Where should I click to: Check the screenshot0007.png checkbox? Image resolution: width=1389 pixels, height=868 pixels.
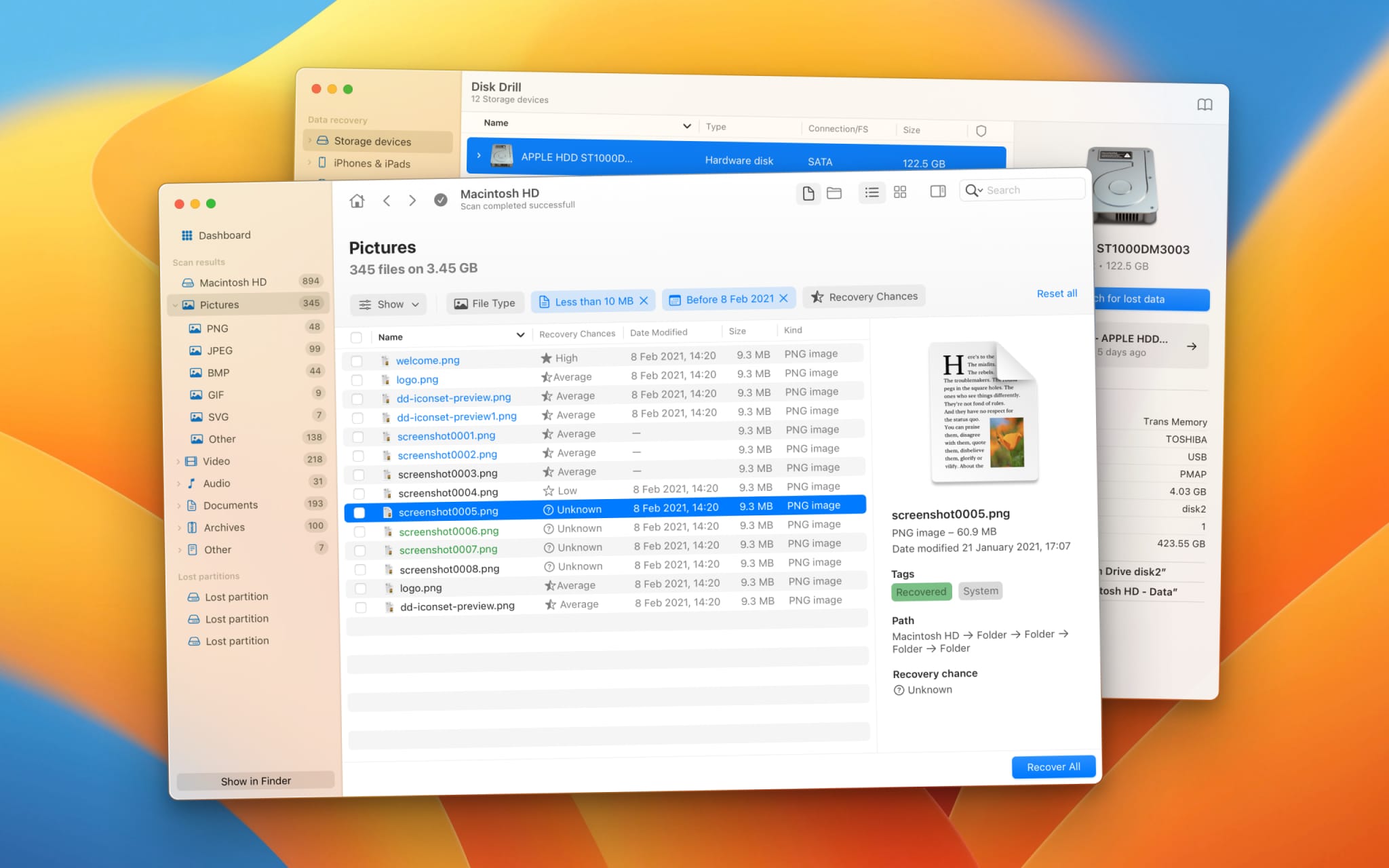point(360,551)
